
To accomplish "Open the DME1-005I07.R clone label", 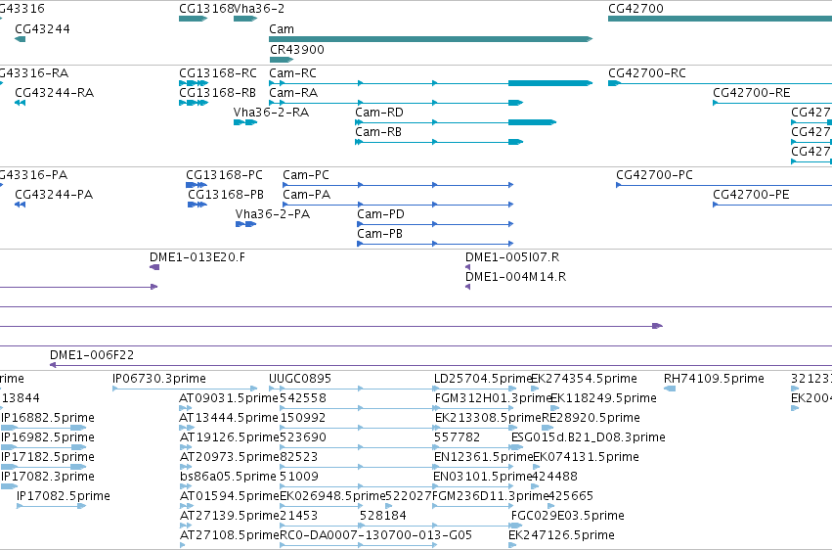I will point(512,257).
